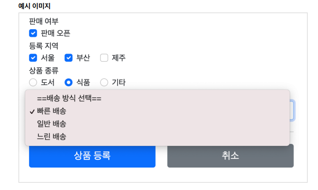
Task: Submit with the 상품 등록 button
Action: click(x=92, y=156)
